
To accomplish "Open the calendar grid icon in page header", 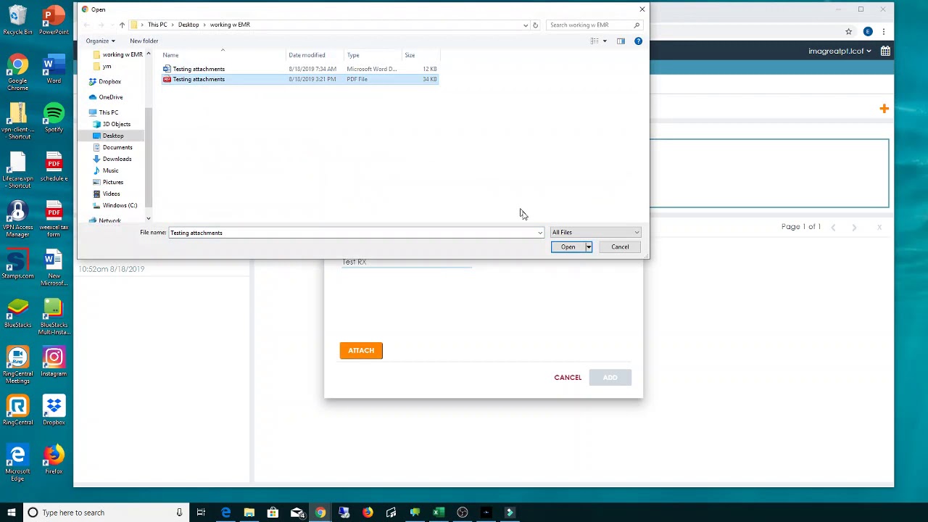I will [885, 51].
